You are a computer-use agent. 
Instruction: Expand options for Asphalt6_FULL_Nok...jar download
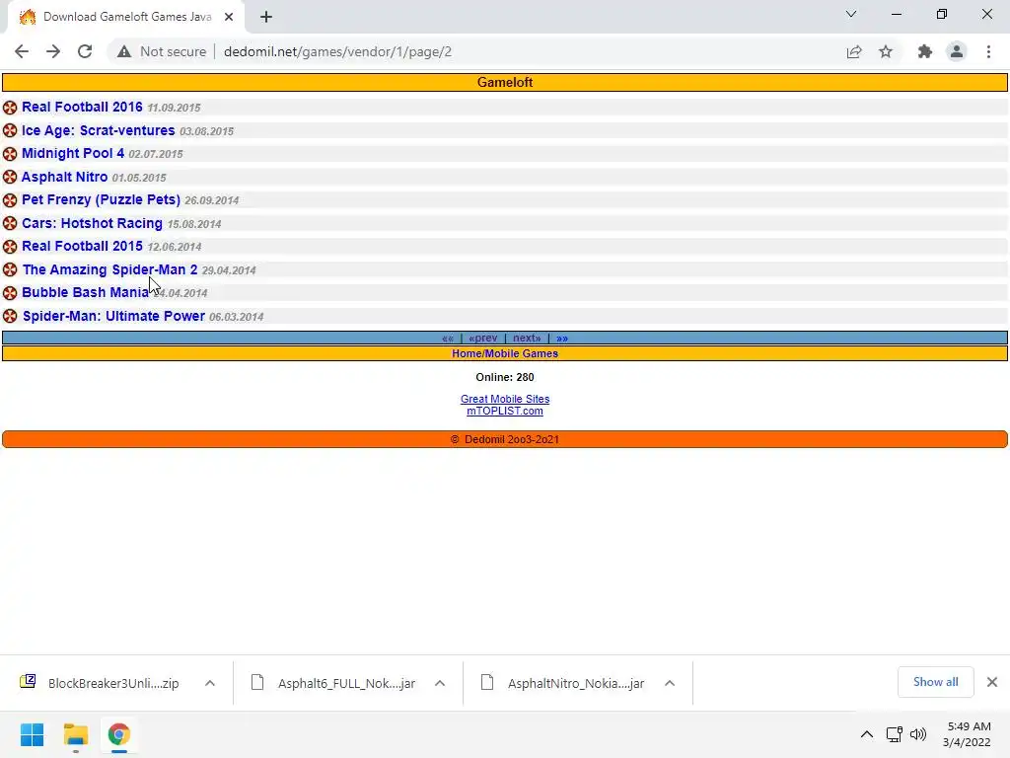tap(440, 683)
